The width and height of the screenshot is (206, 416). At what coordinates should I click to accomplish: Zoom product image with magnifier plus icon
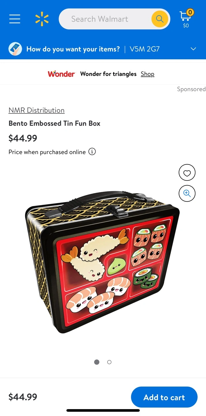tap(187, 193)
